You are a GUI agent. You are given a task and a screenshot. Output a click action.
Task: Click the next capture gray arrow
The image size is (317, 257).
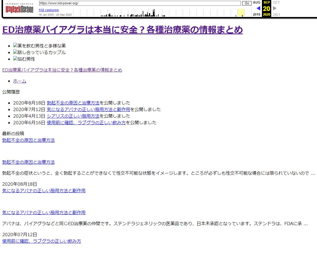tap(275, 8)
